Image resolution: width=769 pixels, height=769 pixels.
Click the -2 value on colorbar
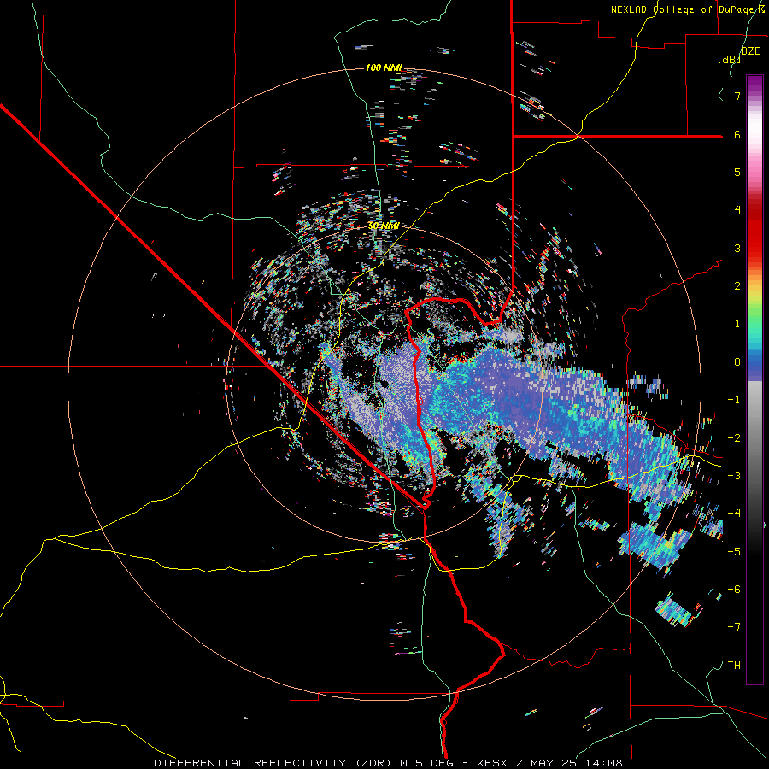734,438
